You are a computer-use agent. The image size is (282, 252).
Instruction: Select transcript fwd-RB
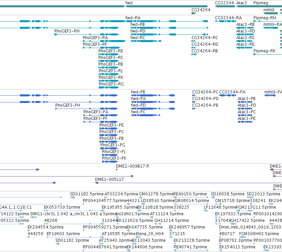[x=138, y=25]
